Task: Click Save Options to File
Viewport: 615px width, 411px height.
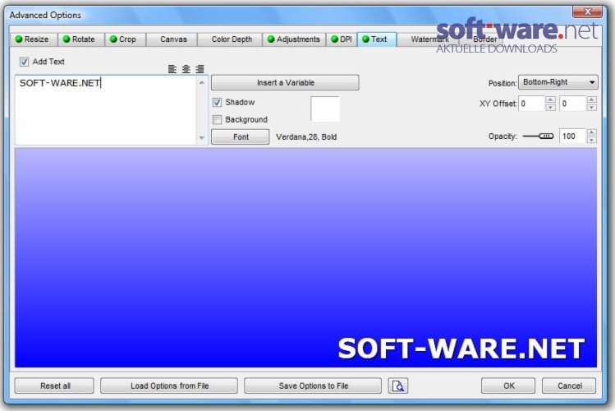Action: click(x=313, y=386)
